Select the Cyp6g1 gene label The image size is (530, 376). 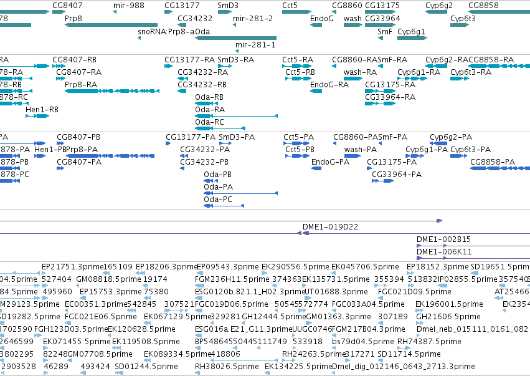[x=411, y=31]
